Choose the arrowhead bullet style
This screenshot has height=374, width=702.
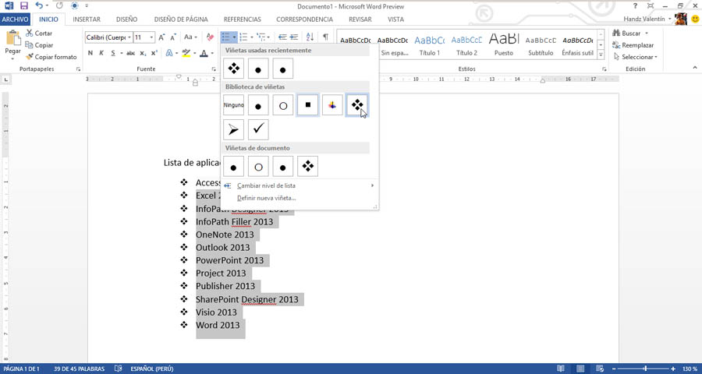point(233,129)
